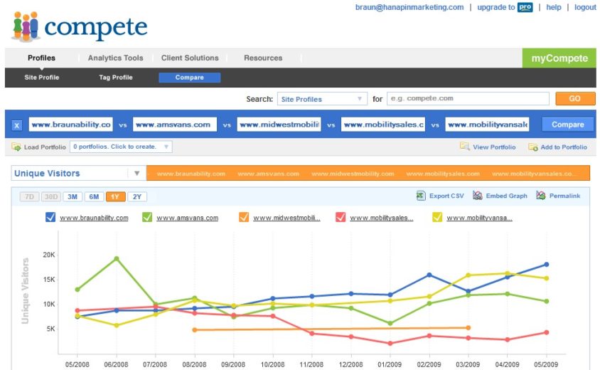Open the help link
This screenshot has height=370, width=600.
553,7
